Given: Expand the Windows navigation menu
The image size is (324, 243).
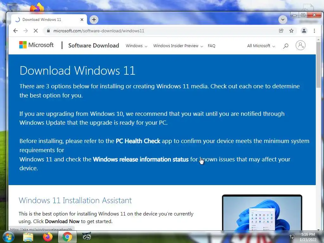Looking at the screenshot, I should [x=136, y=46].
